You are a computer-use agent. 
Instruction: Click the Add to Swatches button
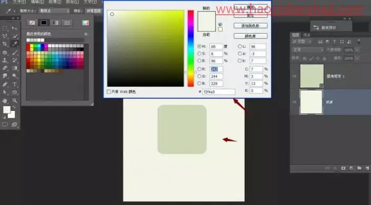click(250, 26)
